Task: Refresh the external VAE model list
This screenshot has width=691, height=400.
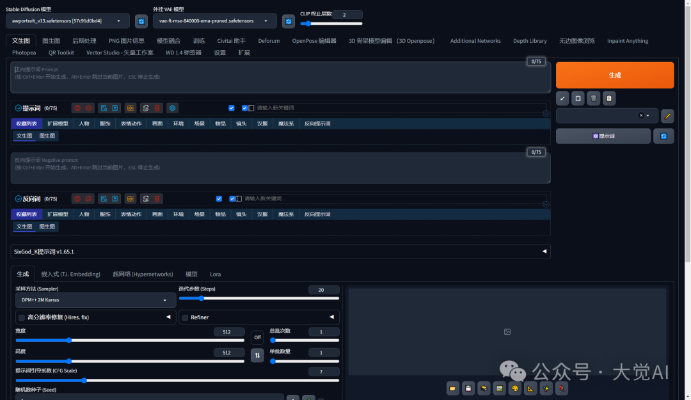Action: [x=288, y=21]
